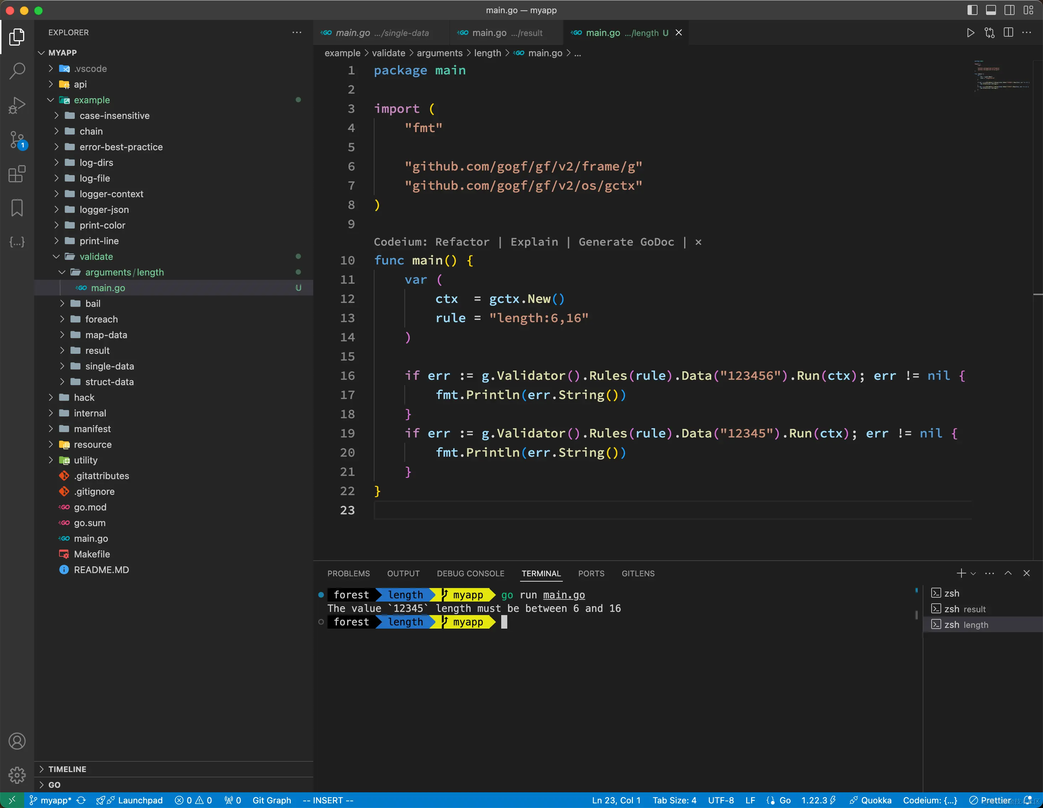
Task: Click the myapp branch status item
Action: click(50, 801)
